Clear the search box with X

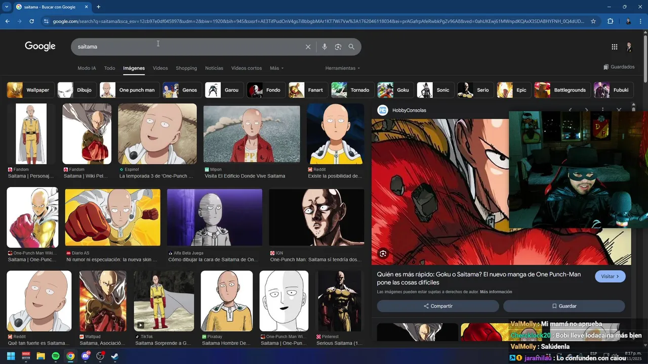[308, 47]
